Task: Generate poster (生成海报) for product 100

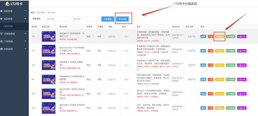Action: [231, 65]
